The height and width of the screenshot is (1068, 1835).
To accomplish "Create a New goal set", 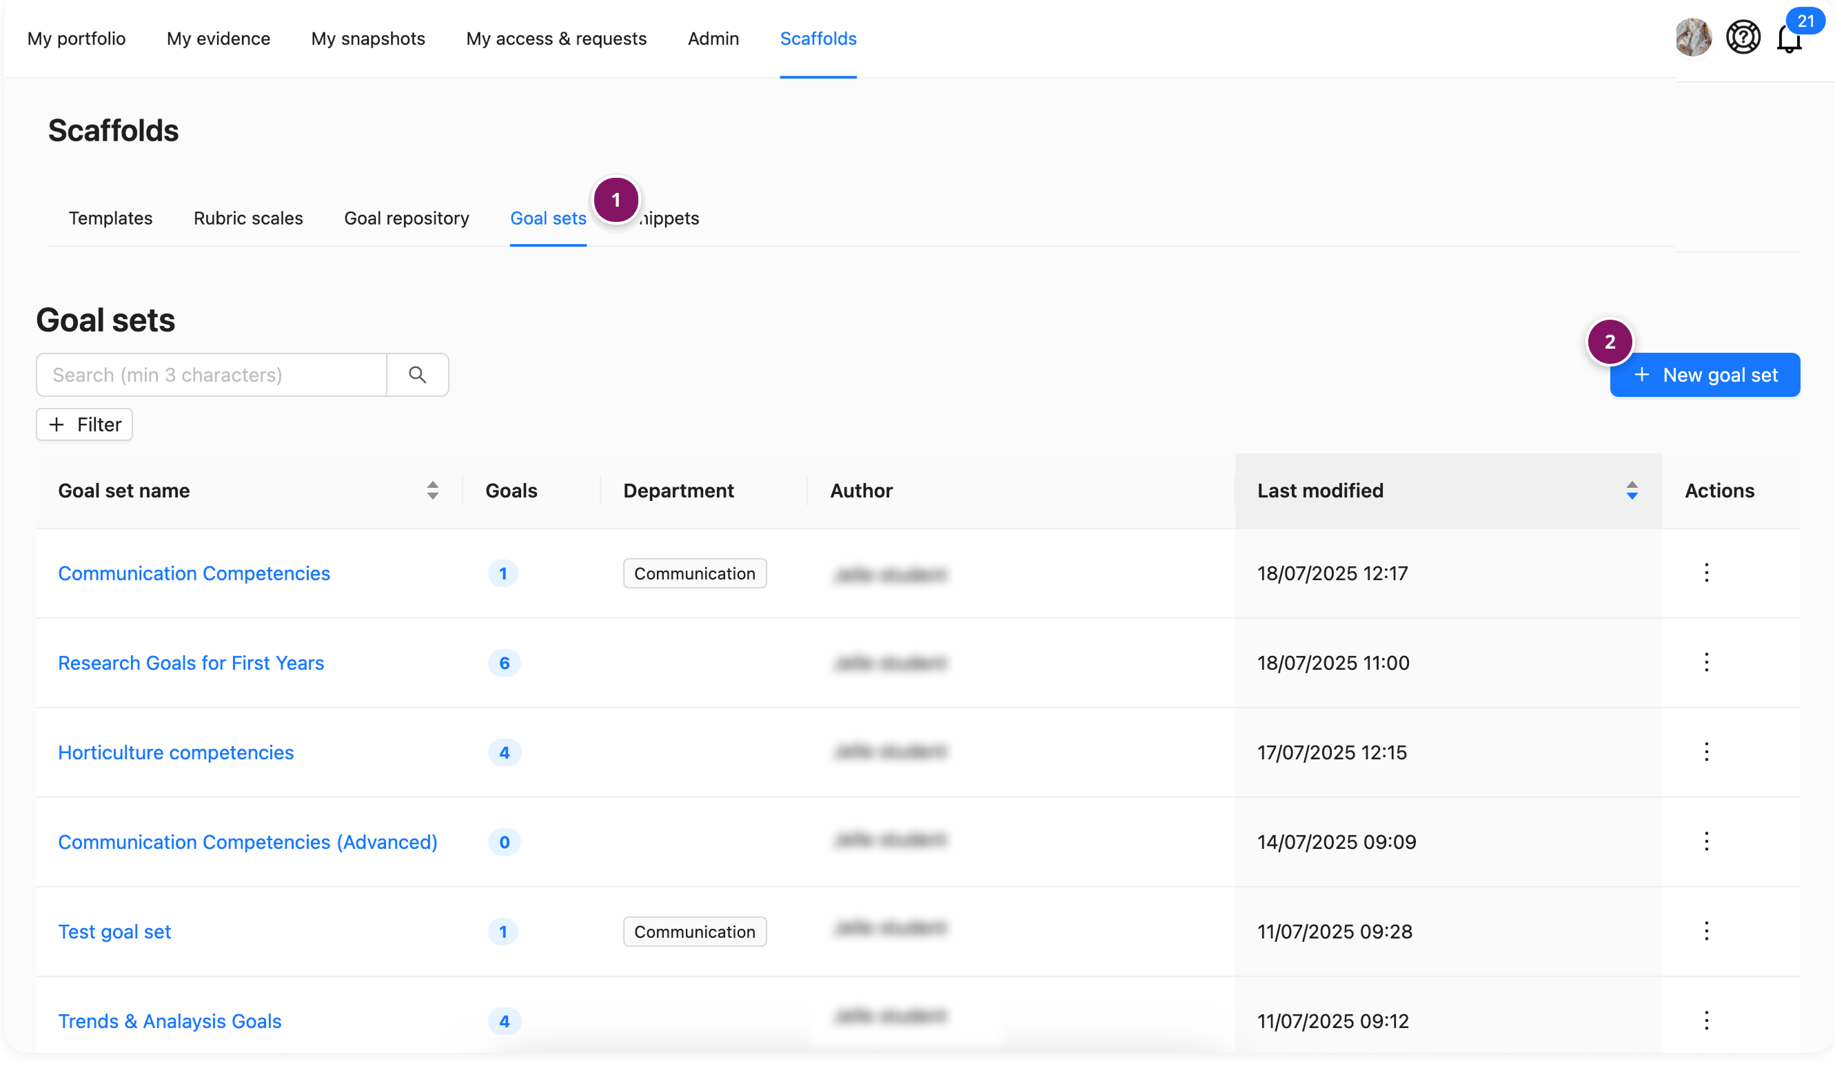I will 1705,375.
